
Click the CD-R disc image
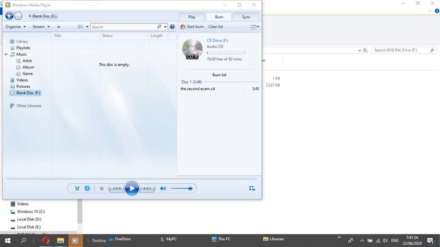[x=192, y=49]
